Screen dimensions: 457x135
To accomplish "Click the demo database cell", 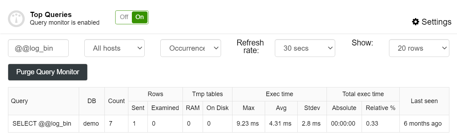I will pos(91,124).
